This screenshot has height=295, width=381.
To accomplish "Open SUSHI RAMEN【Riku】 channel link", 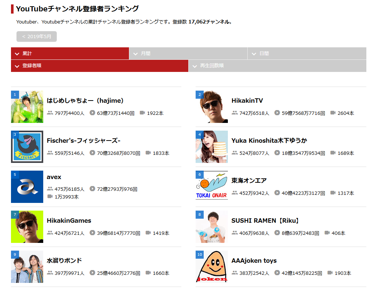I will coord(265,221).
